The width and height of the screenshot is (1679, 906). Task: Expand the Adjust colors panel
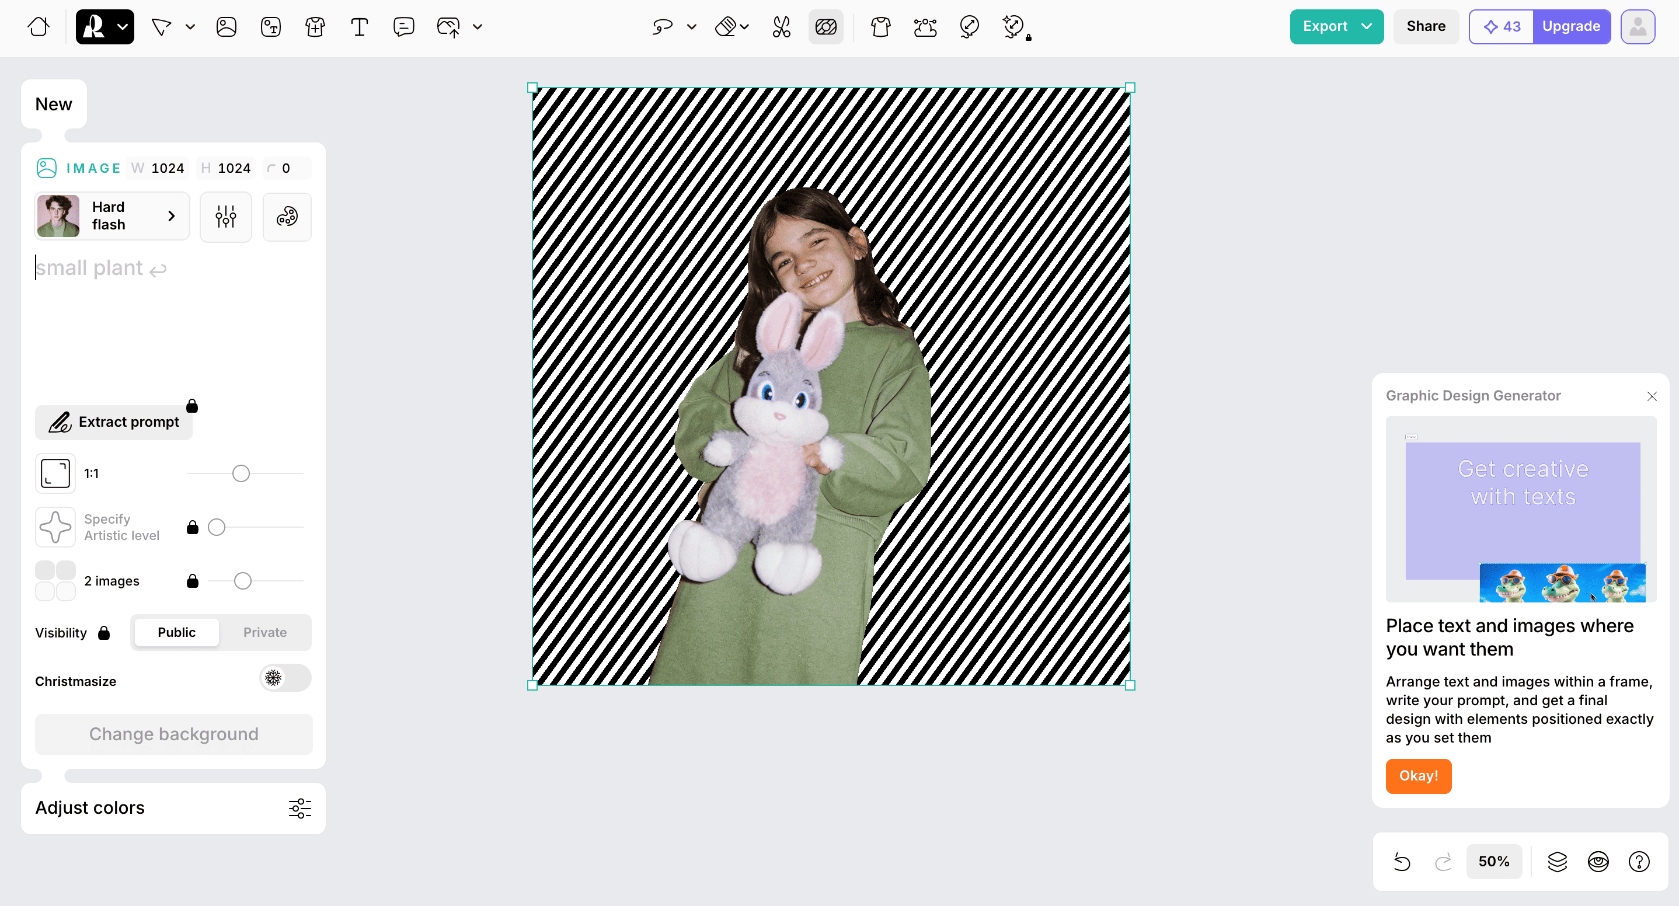173,809
